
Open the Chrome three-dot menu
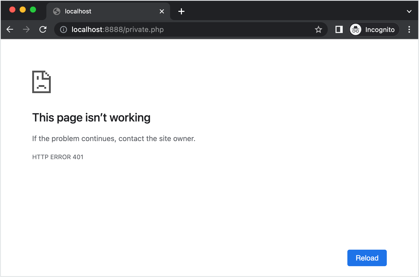[x=409, y=29]
